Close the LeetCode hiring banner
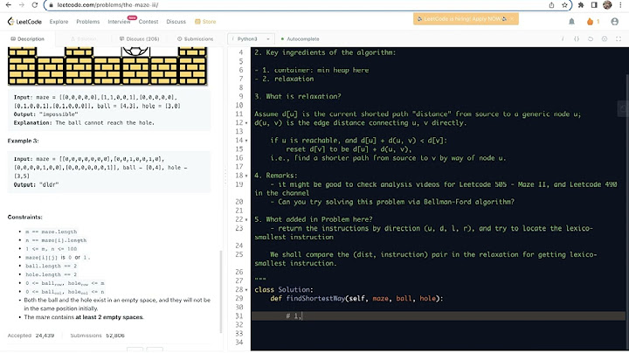The height and width of the screenshot is (353, 629). point(512,19)
